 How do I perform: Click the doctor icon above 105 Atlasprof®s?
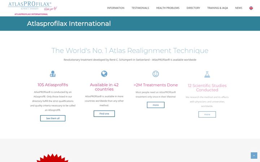pos(53,74)
